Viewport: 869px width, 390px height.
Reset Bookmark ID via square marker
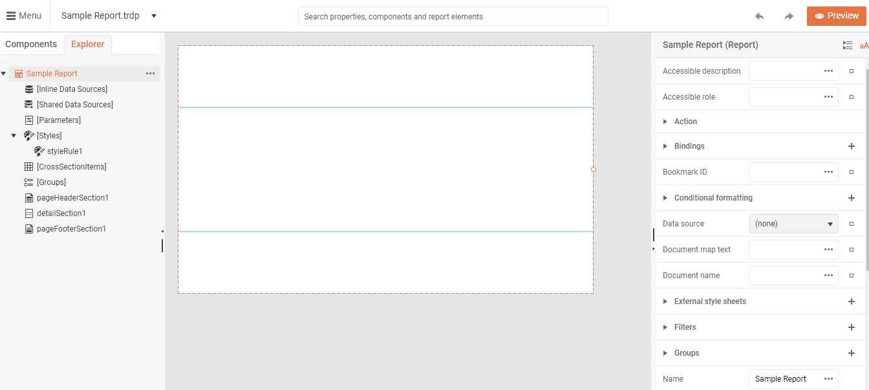coord(852,172)
